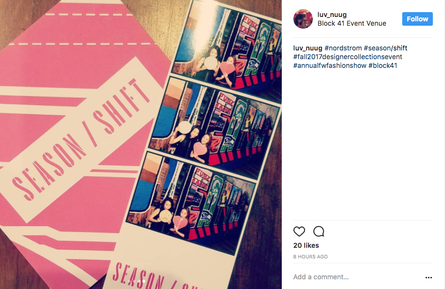The image size is (445, 289).
Task: Select the third carousel indicator dot
Action: [139, 281]
